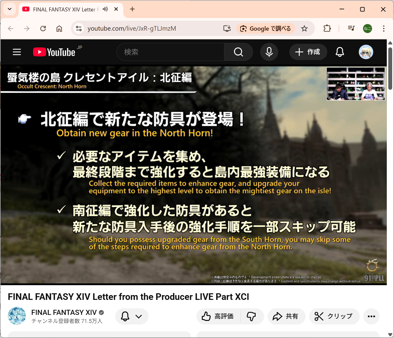Expand channel notification preferences dropdown
Screen dimensions: 394x338
[132, 316]
